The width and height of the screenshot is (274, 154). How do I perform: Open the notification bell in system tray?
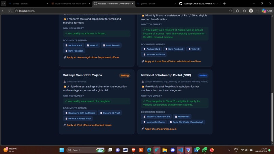pyautogui.click(x=269, y=150)
